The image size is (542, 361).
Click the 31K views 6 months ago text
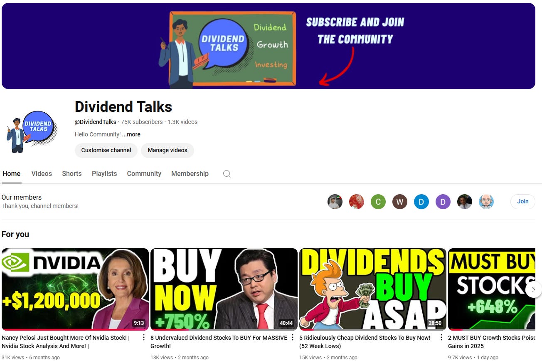pyautogui.click(x=31, y=357)
